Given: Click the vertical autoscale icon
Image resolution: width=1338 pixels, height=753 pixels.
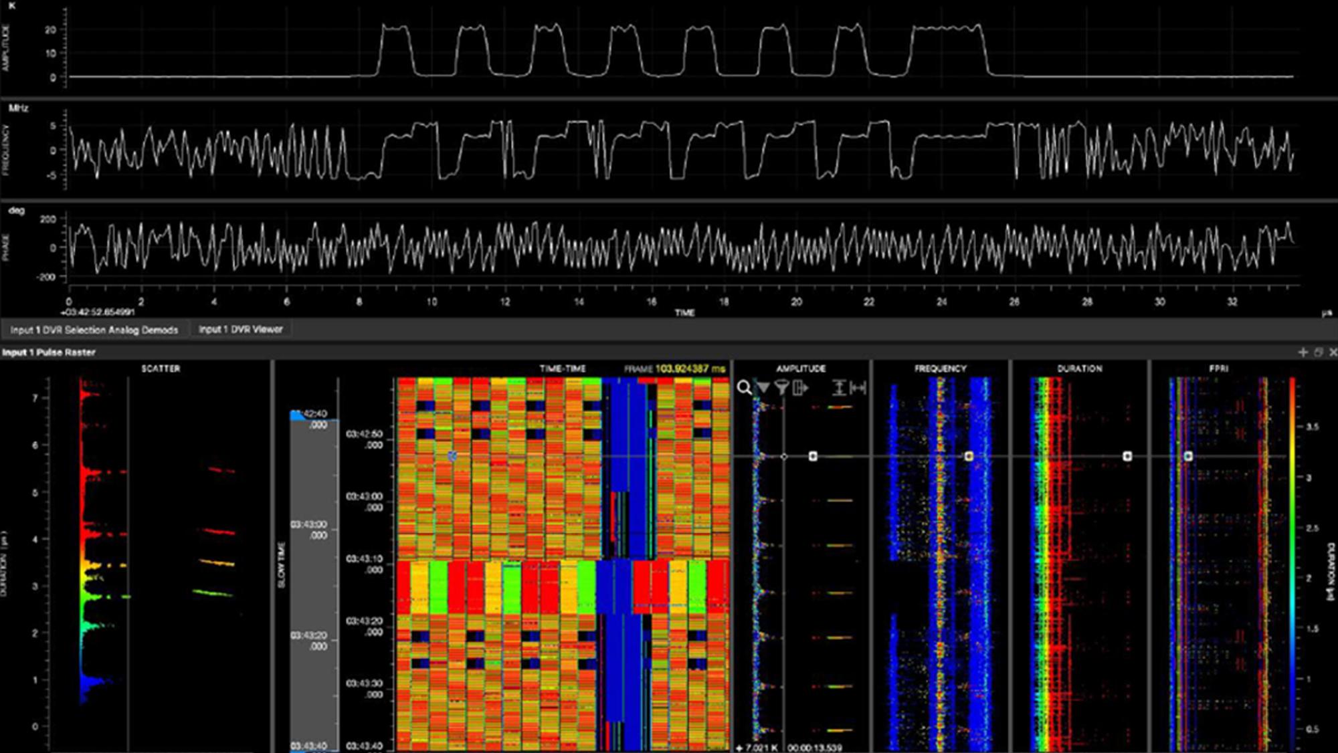Looking at the screenshot, I should click(x=839, y=387).
